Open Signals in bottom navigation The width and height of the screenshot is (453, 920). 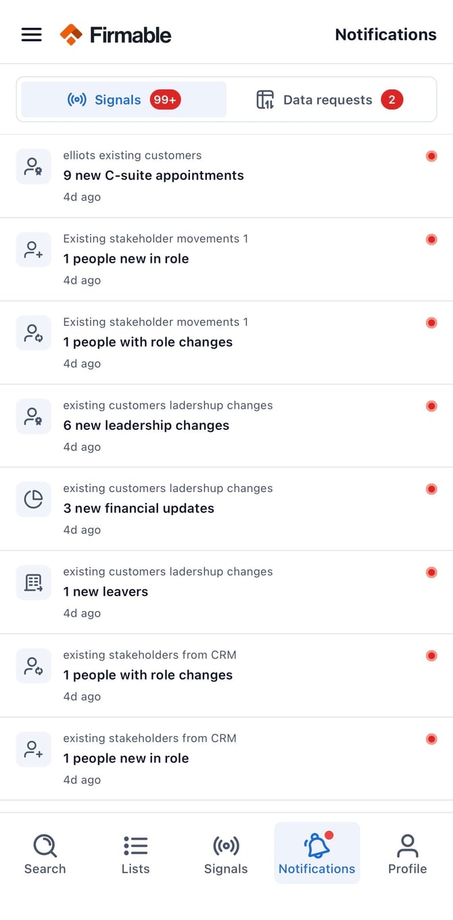pos(226,854)
